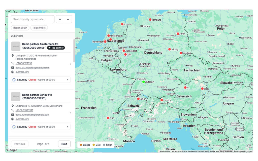
Task: Call +31 60 65811699 phone link
Action: (x=24, y=63)
